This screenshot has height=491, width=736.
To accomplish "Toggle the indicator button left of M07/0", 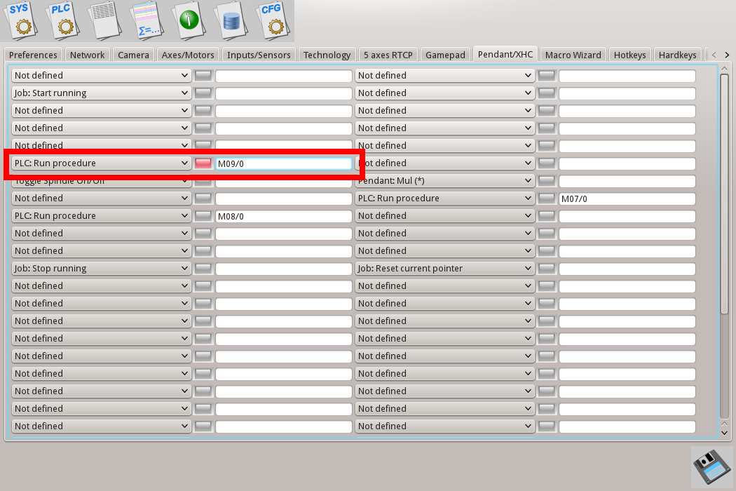I will pyautogui.click(x=547, y=199).
